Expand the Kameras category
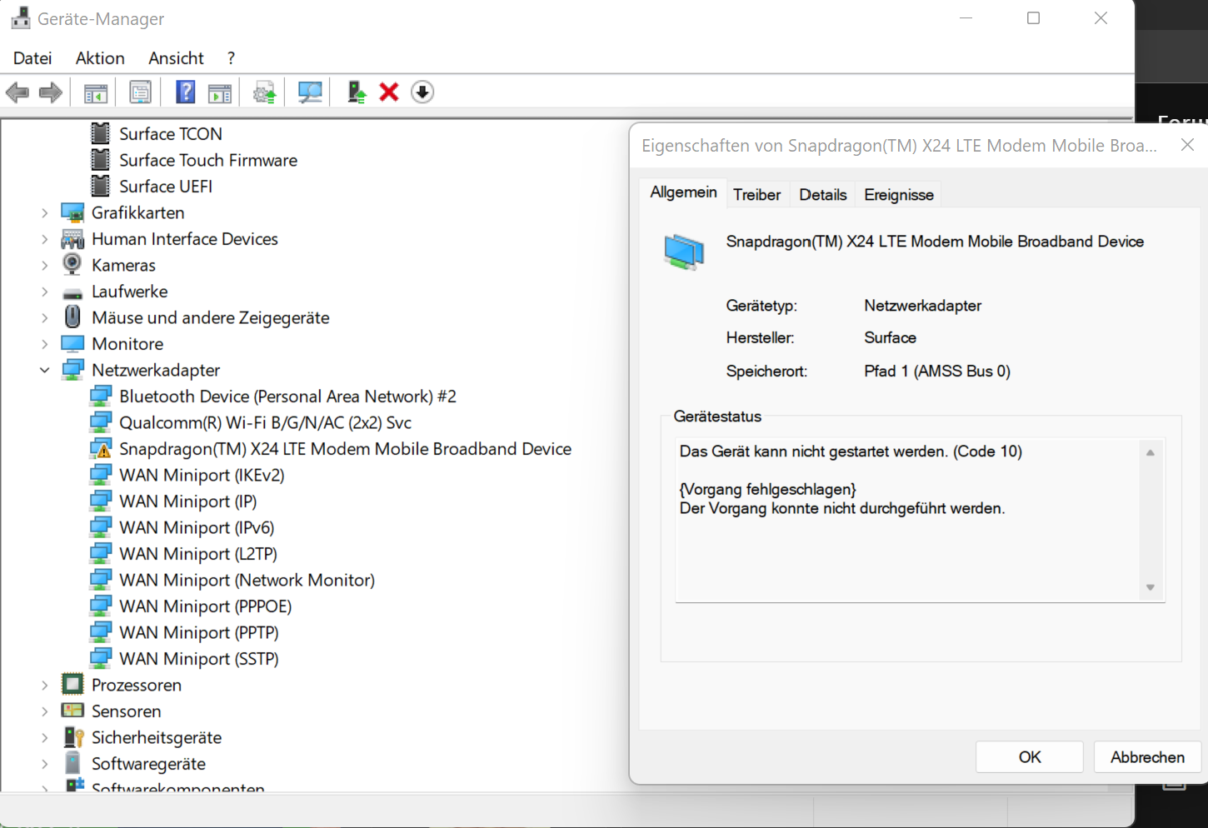Screen dimensions: 1208x828 pos(45,266)
